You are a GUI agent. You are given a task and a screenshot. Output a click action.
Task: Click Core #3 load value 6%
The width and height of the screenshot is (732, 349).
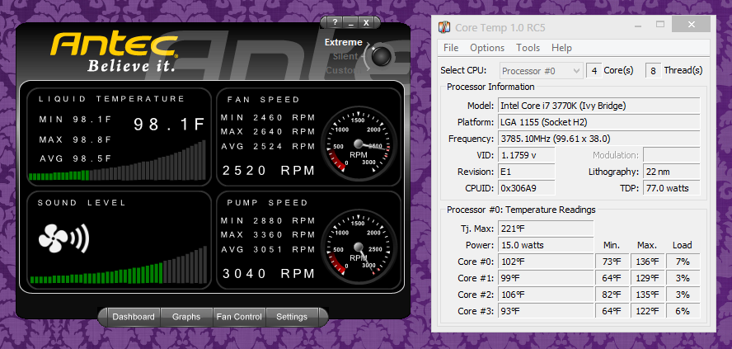click(683, 311)
